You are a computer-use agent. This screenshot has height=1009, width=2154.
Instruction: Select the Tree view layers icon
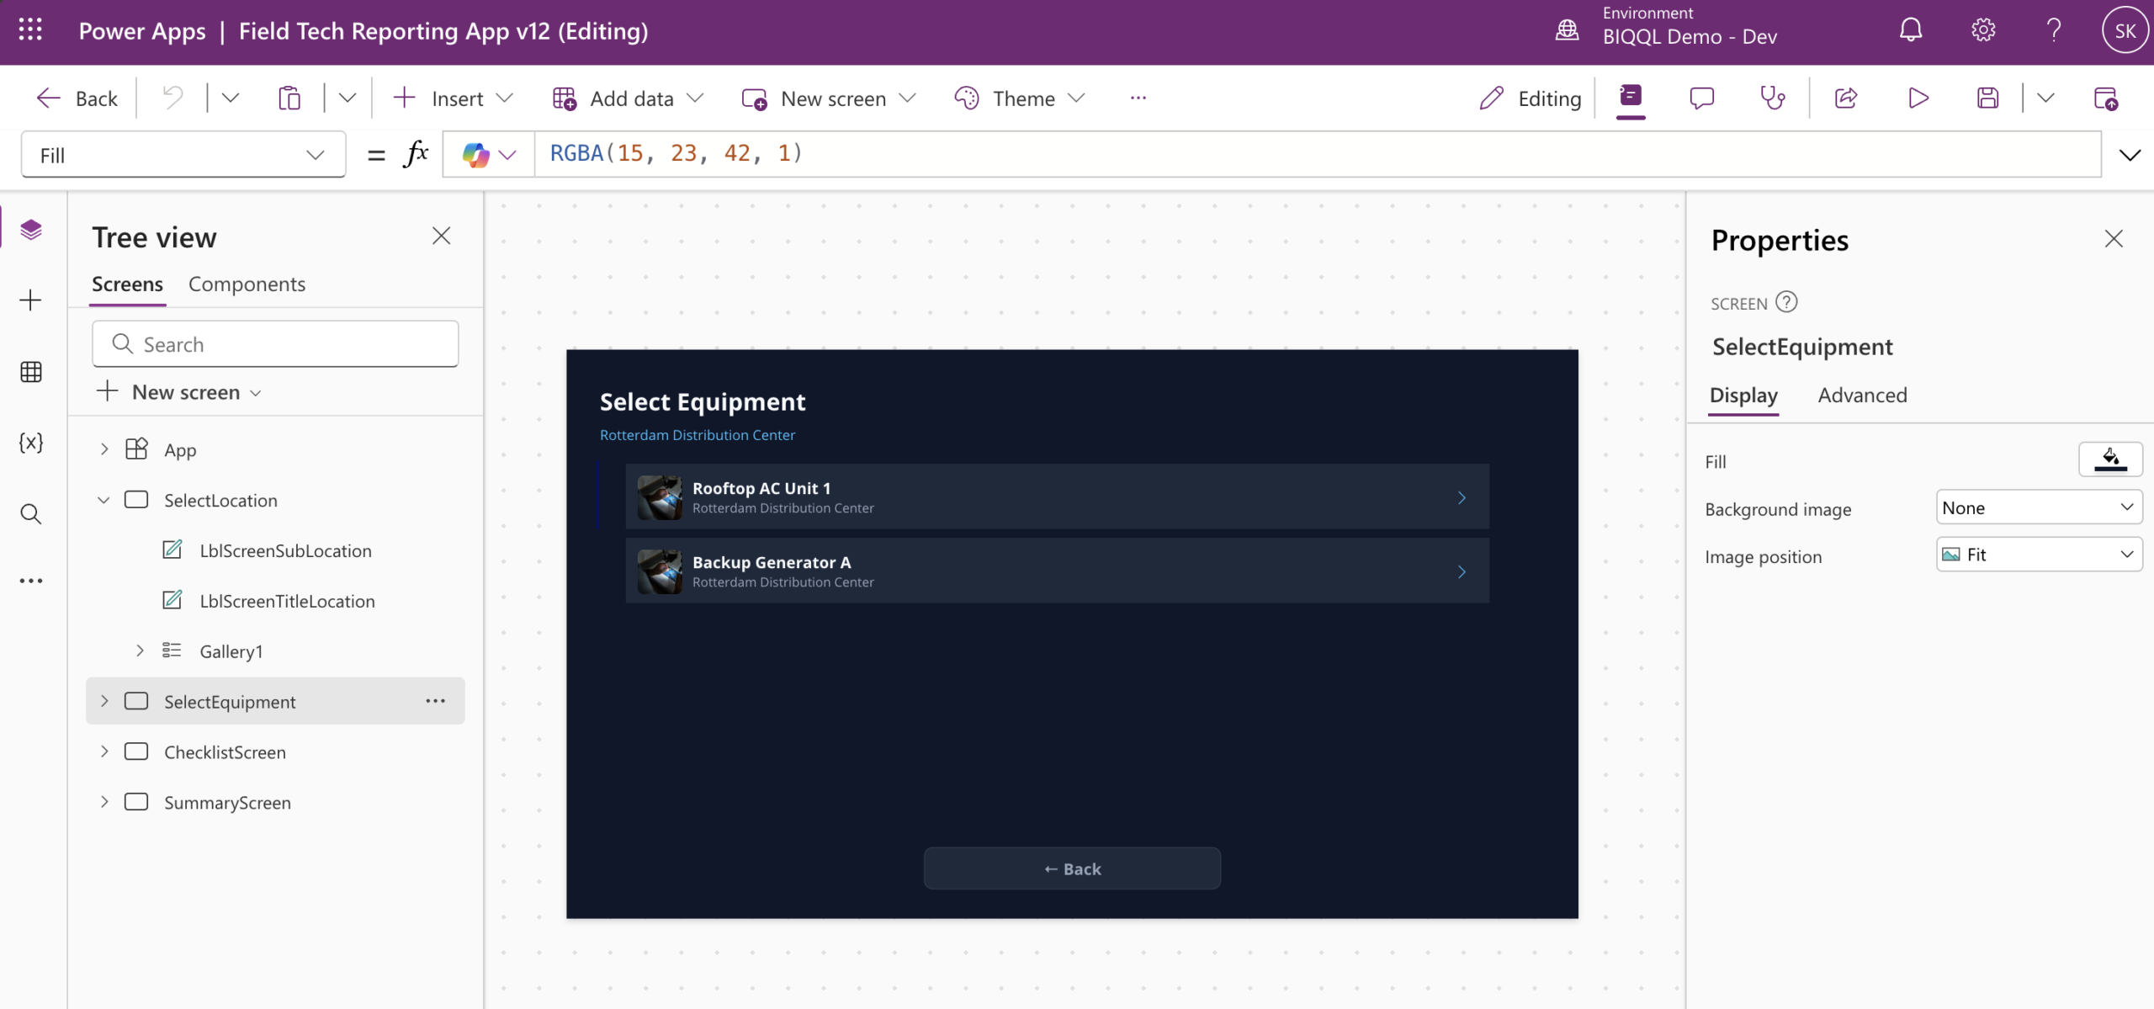pyautogui.click(x=31, y=229)
